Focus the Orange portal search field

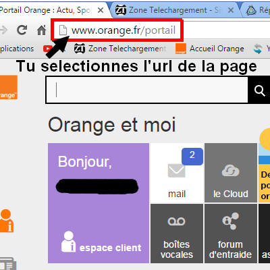coord(147,90)
